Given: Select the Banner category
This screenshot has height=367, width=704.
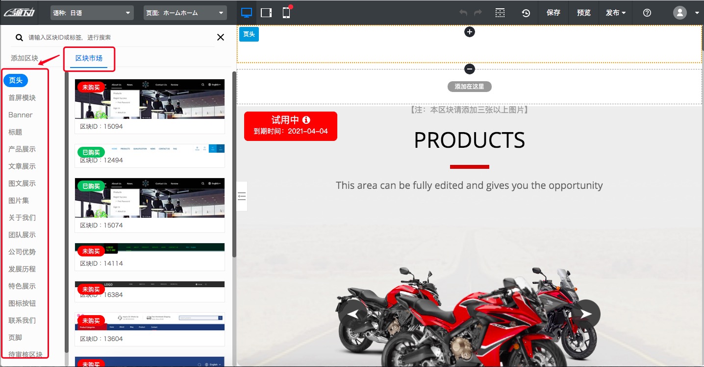Looking at the screenshot, I should [21, 115].
